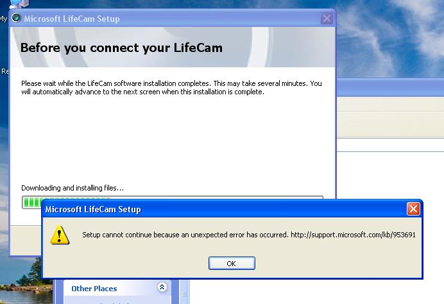Click the support.microsoft.com/kb/953691 URL text
This screenshot has height=304, width=444.
[x=353, y=235]
